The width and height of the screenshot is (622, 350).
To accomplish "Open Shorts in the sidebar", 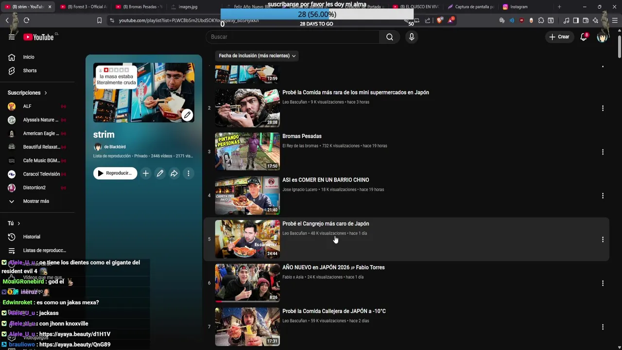I will pos(30,71).
